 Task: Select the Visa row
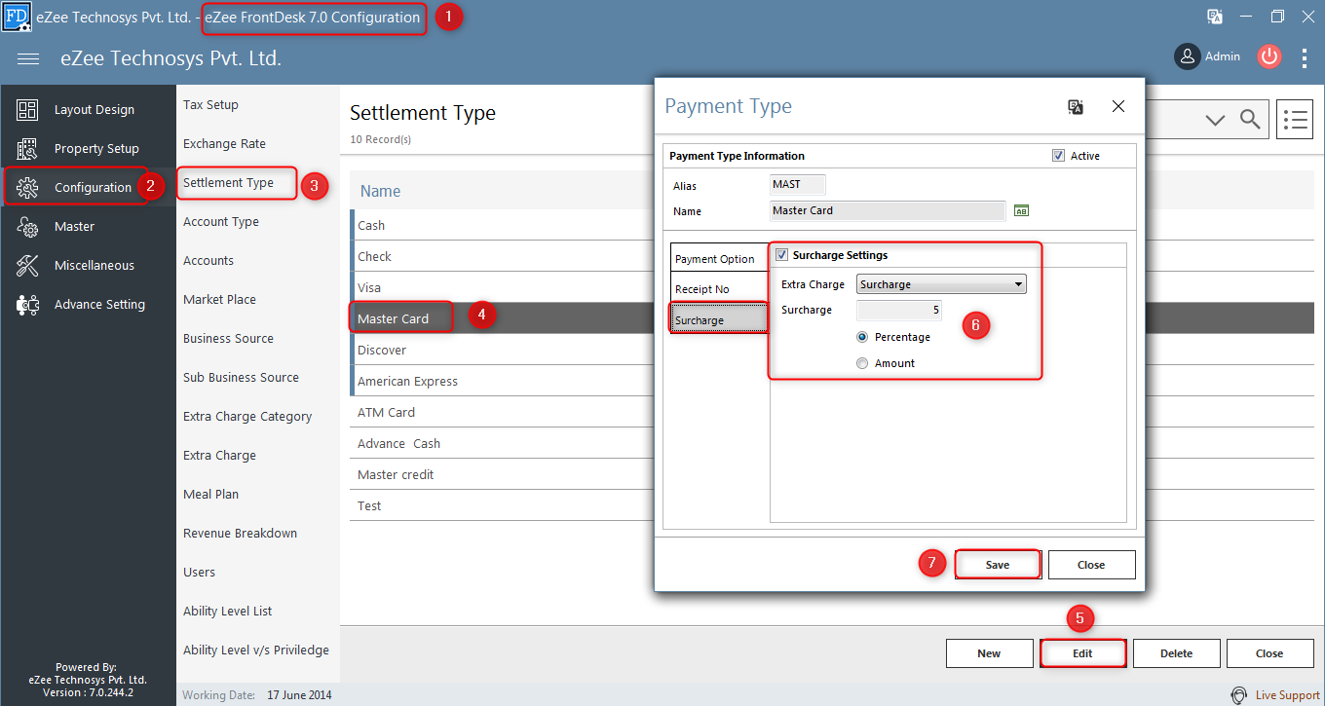[x=503, y=287]
